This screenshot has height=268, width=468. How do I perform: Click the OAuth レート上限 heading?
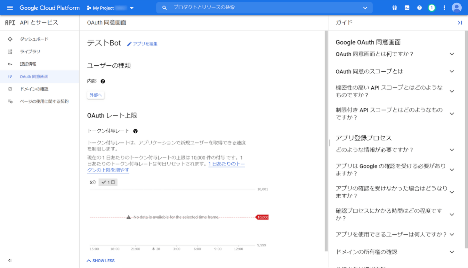112,116
